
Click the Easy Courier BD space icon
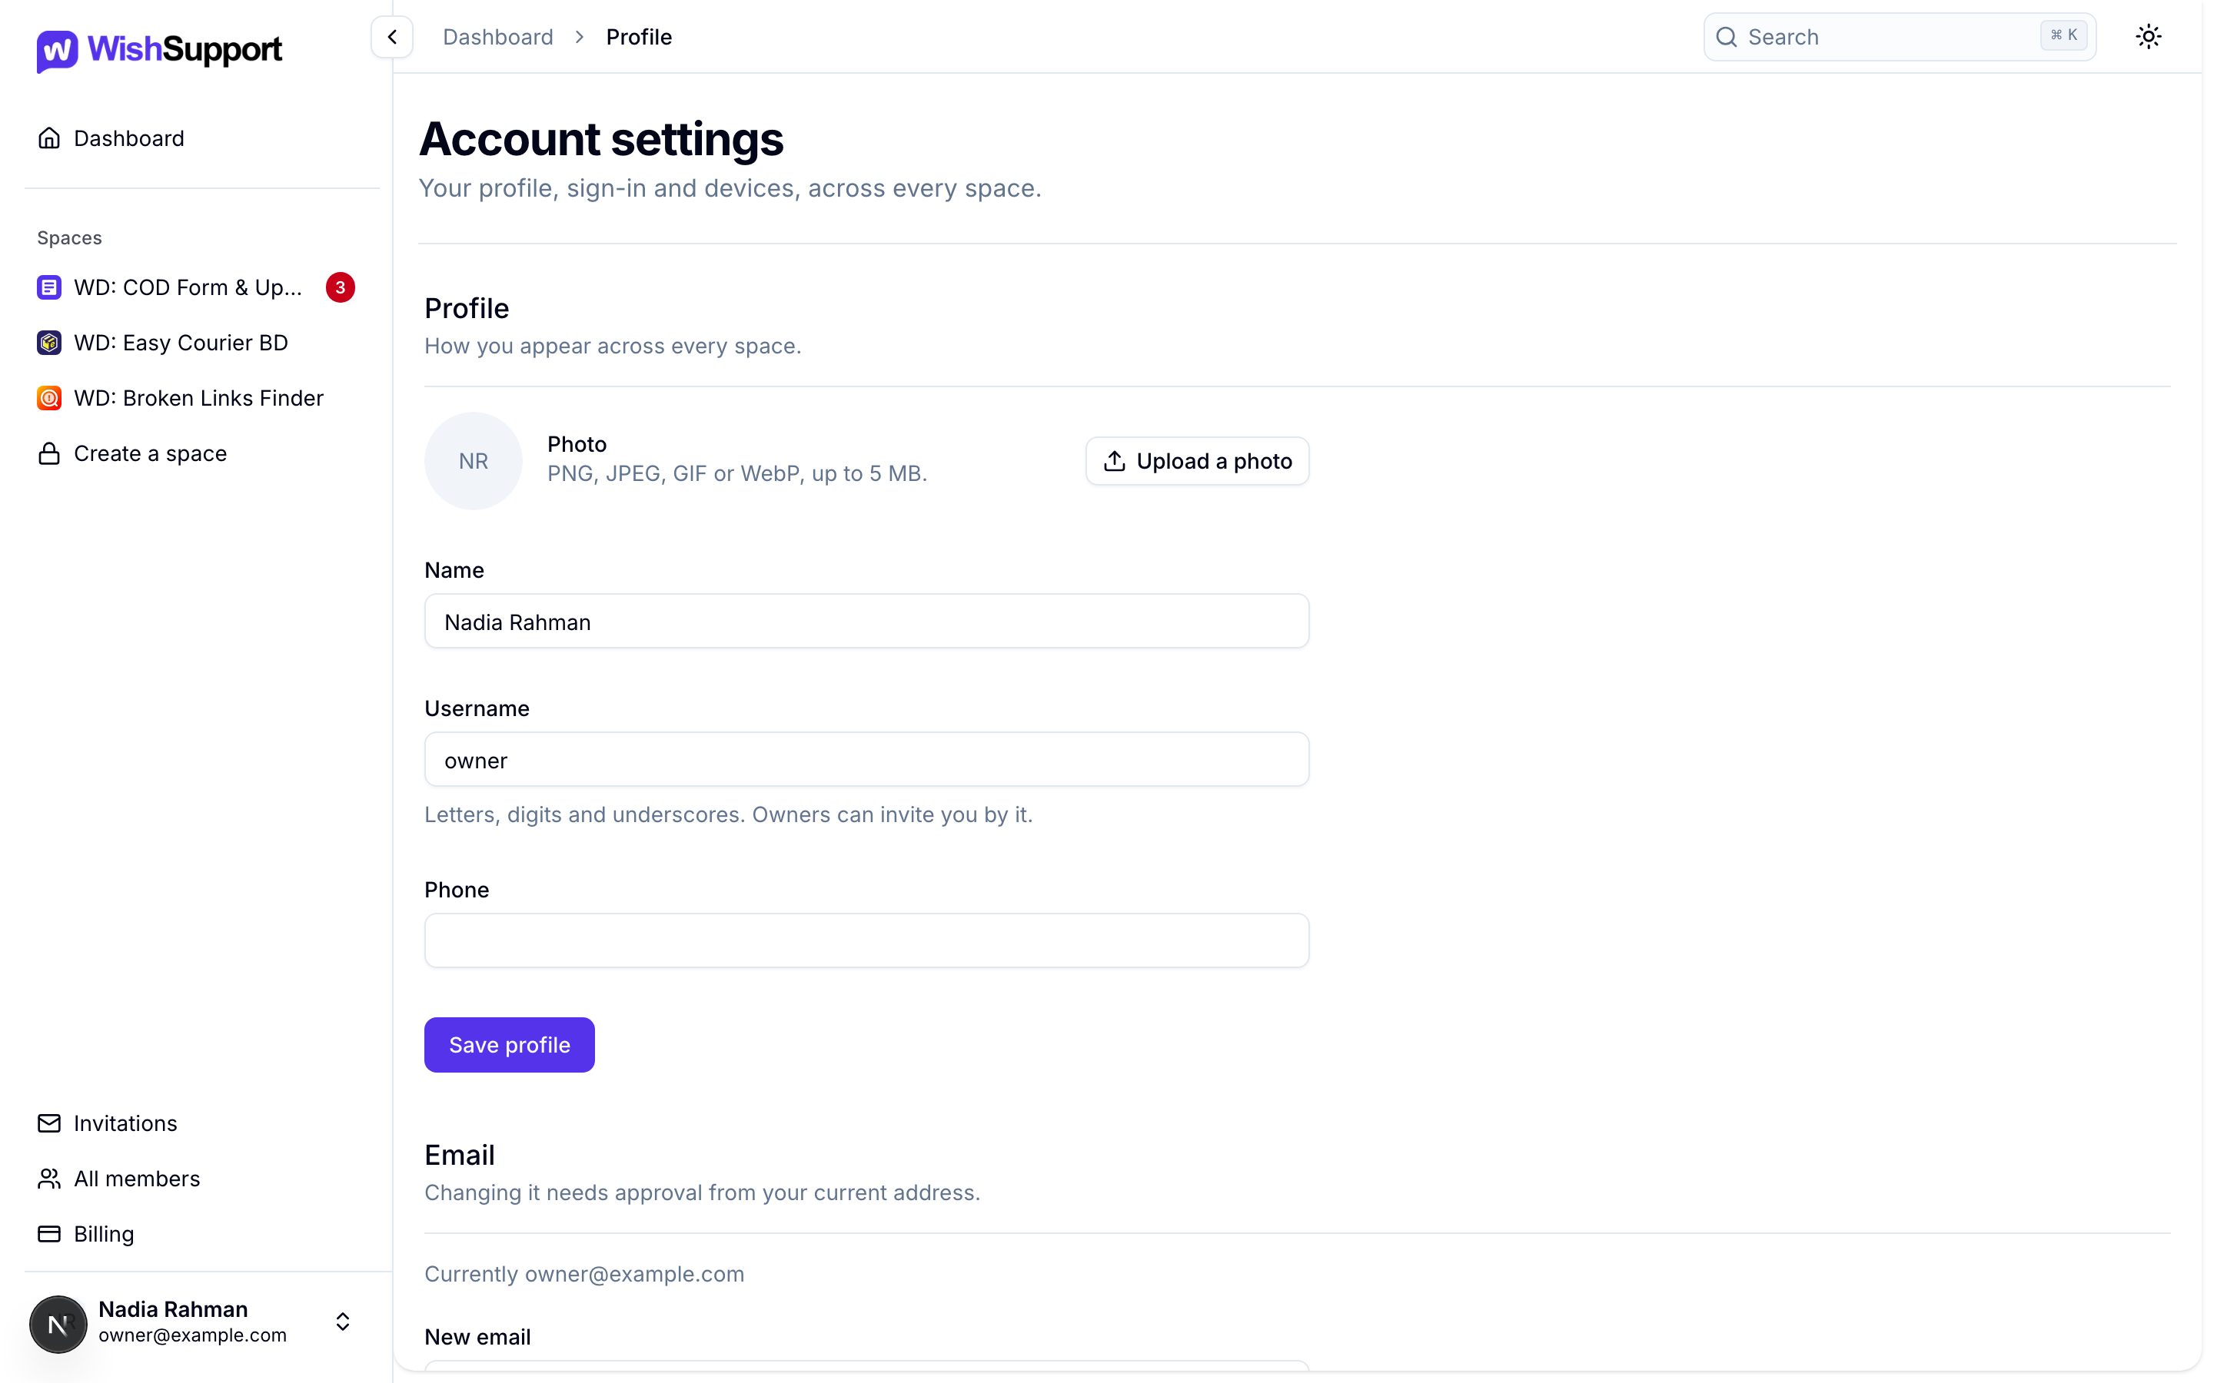tap(49, 343)
